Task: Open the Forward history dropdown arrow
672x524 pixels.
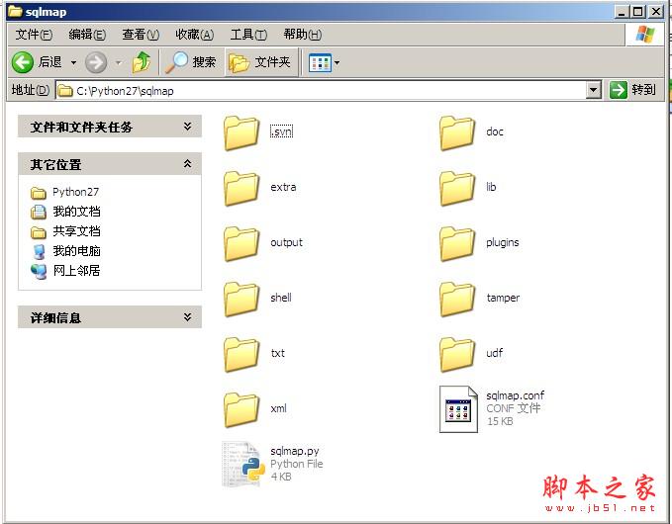Action: (119, 63)
